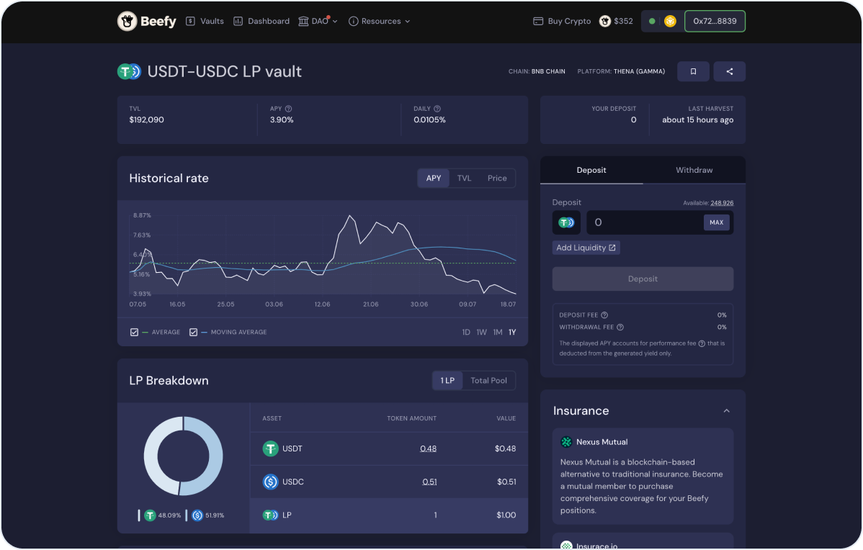Switch chart to TVL view
The width and height of the screenshot is (863, 550).
click(464, 179)
